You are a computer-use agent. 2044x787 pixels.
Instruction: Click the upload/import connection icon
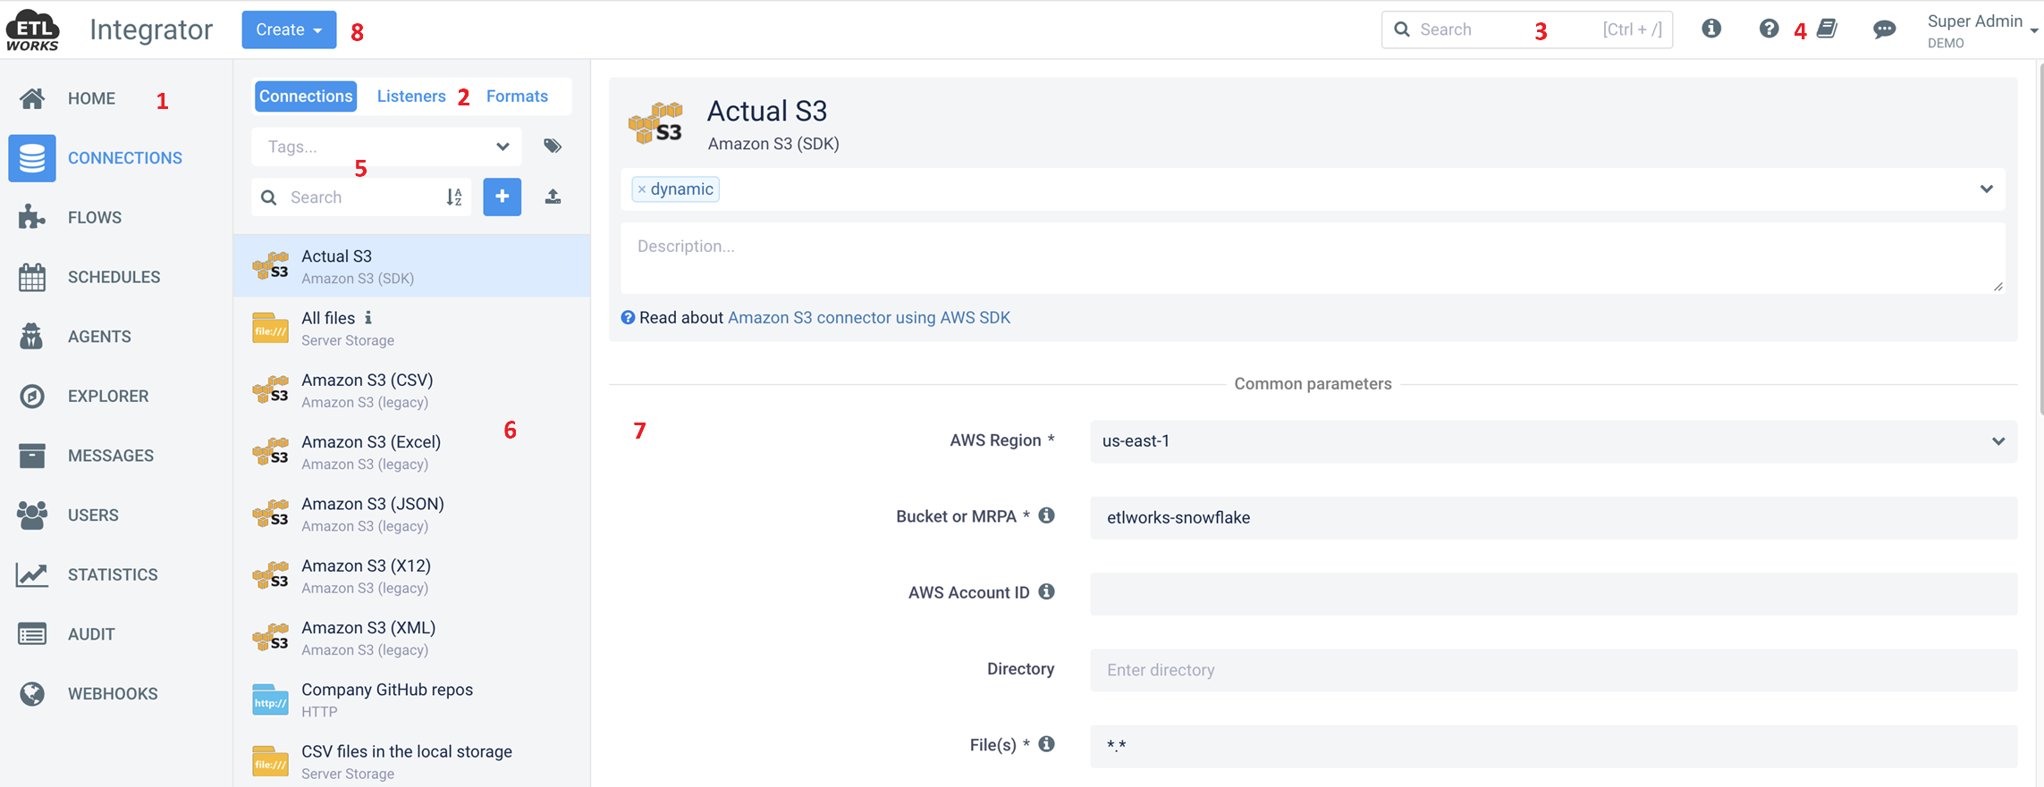pyautogui.click(x=553, y=197)
